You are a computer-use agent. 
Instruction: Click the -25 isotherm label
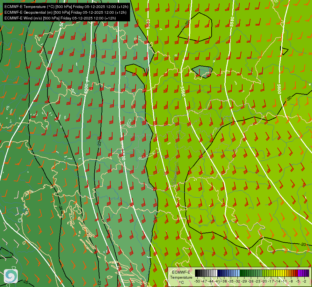tap(25, 282)
